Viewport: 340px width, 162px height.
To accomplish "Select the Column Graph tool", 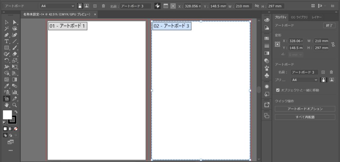I will pos(15,92).
